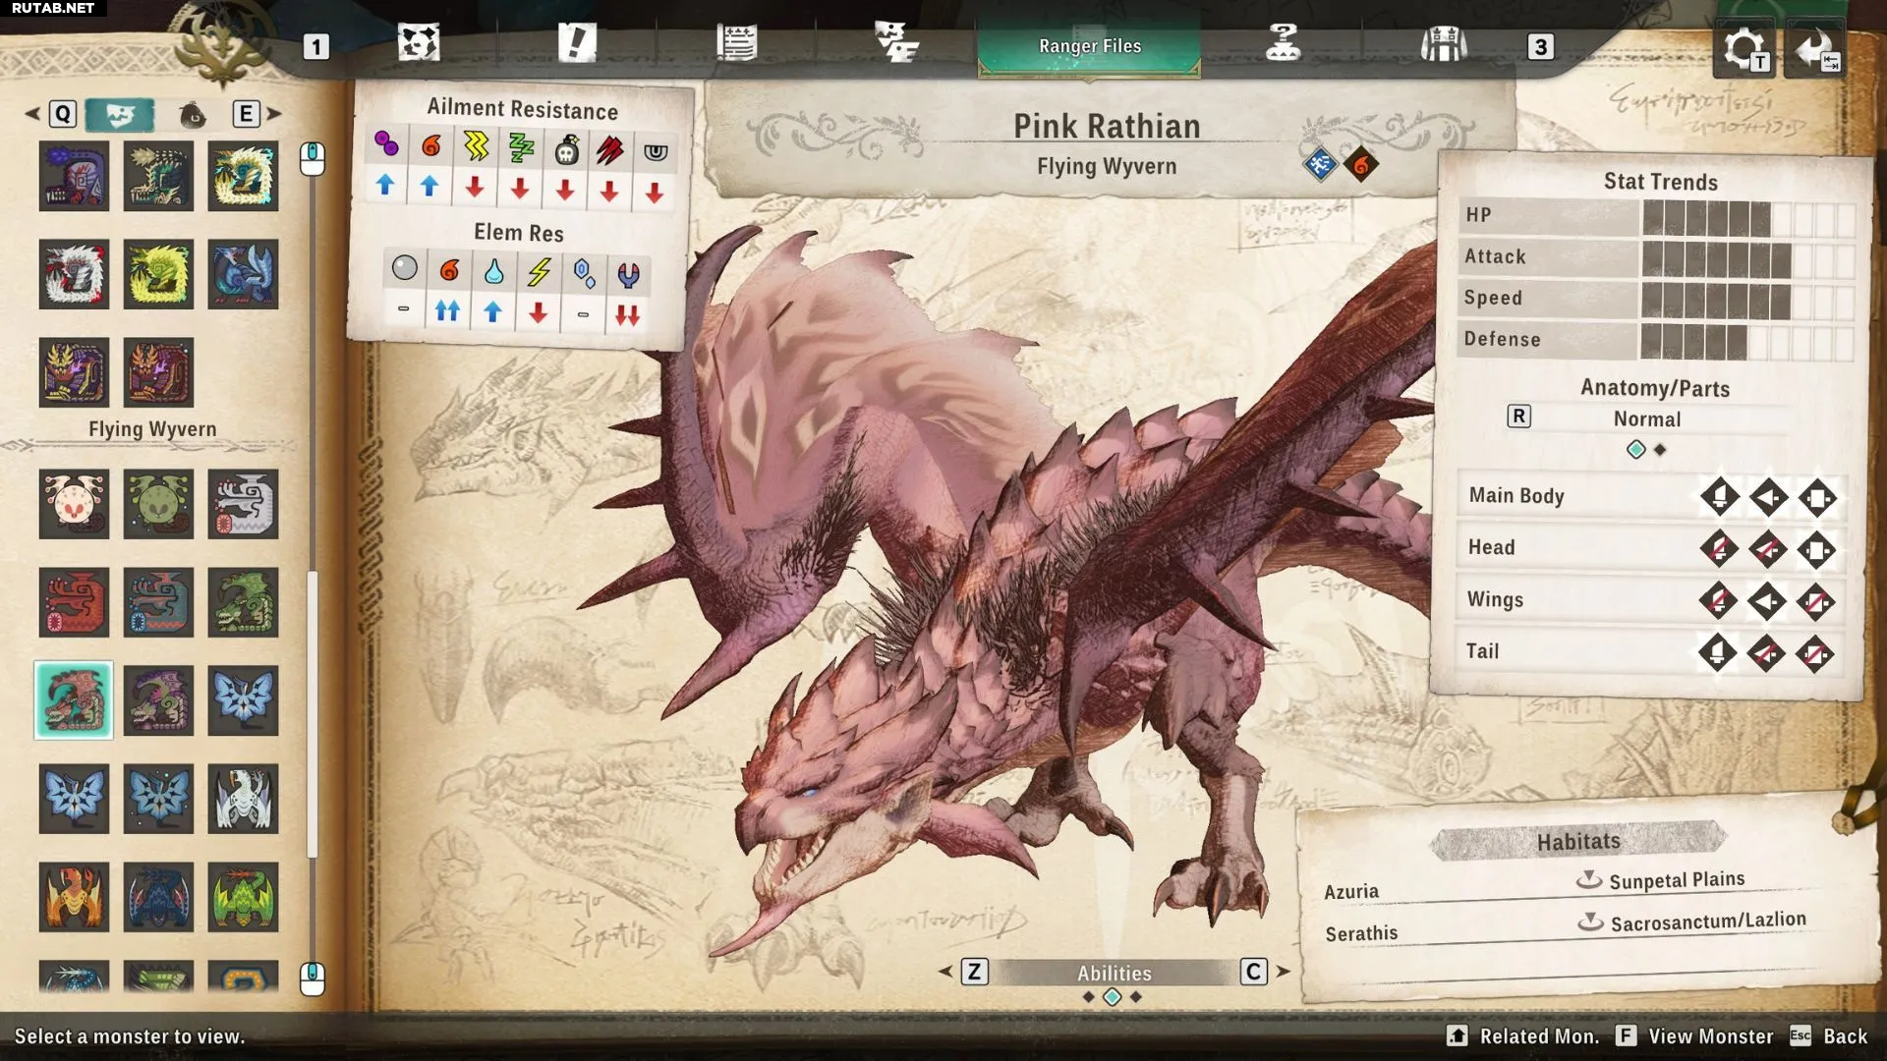Image resolution: width=1887 pixels, height=1061 pixels.
Task: Toggle the monster category filter button
Action: click(x=120, y=115)
